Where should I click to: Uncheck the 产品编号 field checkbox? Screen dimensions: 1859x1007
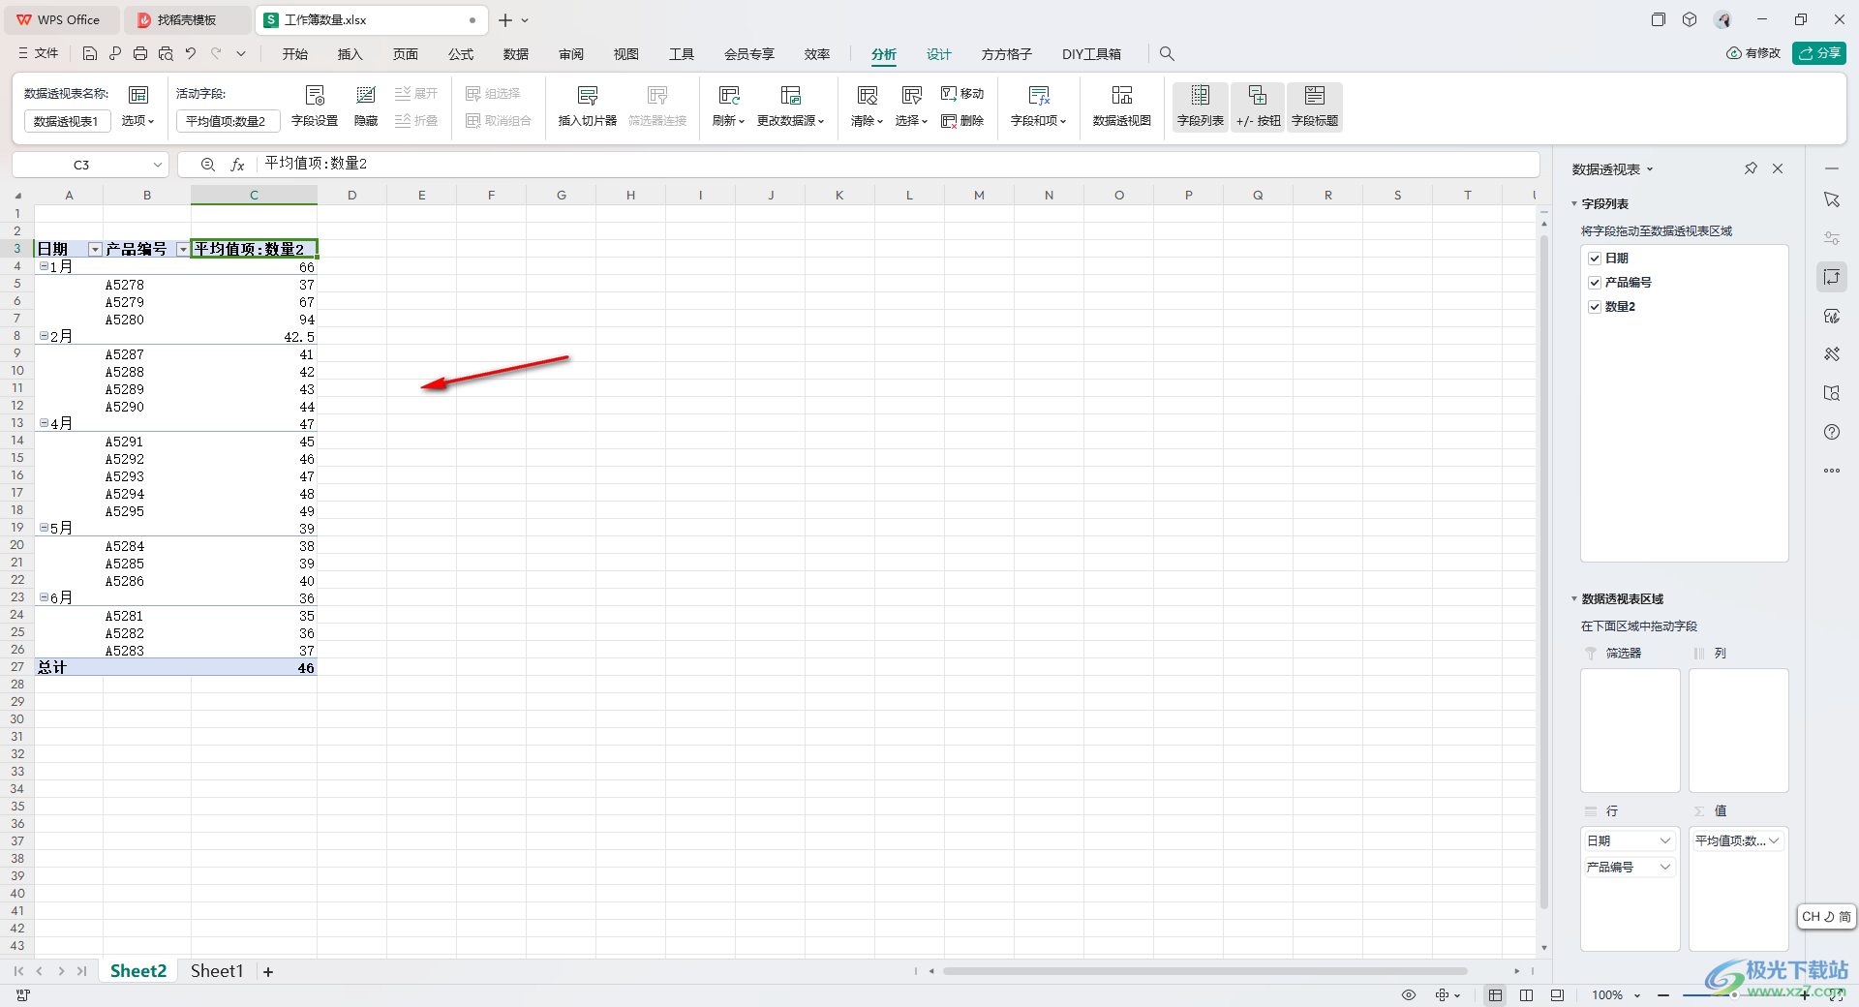[1595, 283]
